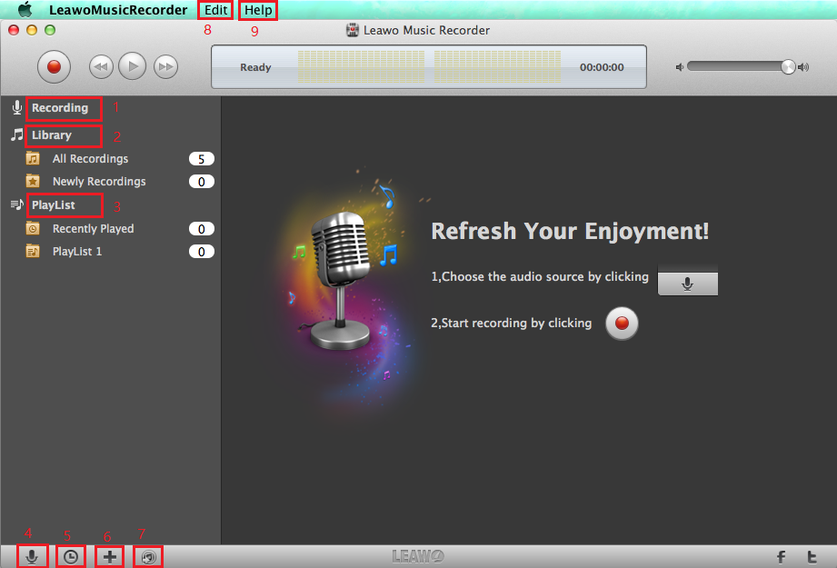Screen dimensions: 837x568
Task: Click the red Record button in toolbar
Action: pos(54,66)
